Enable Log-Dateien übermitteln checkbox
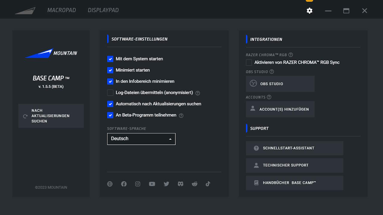 pyautogui.click(x=110, y=93)
